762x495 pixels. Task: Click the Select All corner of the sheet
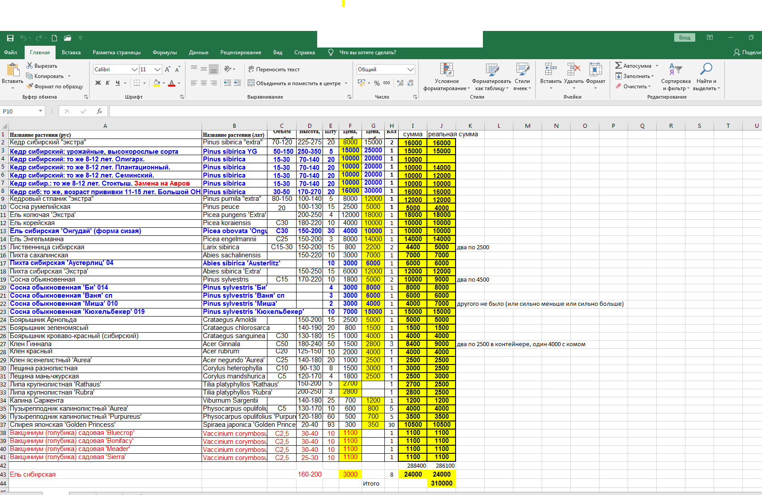[x=4, y=126]
